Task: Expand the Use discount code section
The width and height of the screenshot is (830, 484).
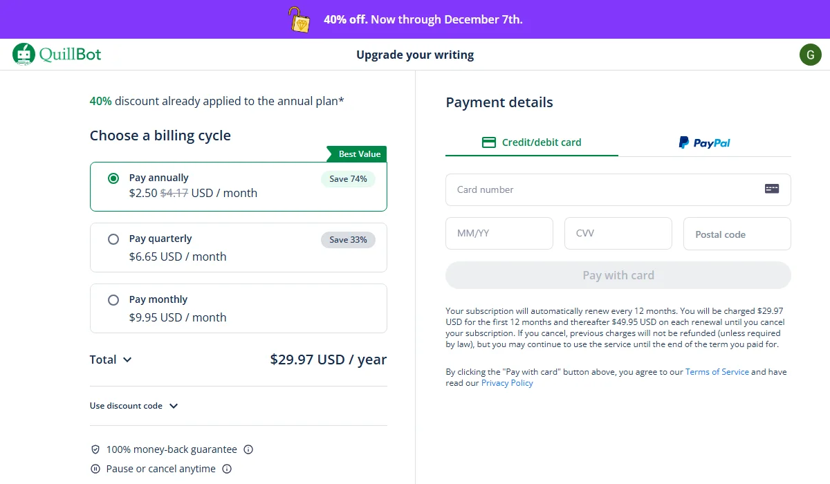Action: 134,406
